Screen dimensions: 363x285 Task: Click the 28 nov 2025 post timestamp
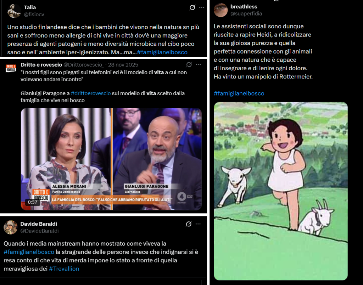click(123, 65)
